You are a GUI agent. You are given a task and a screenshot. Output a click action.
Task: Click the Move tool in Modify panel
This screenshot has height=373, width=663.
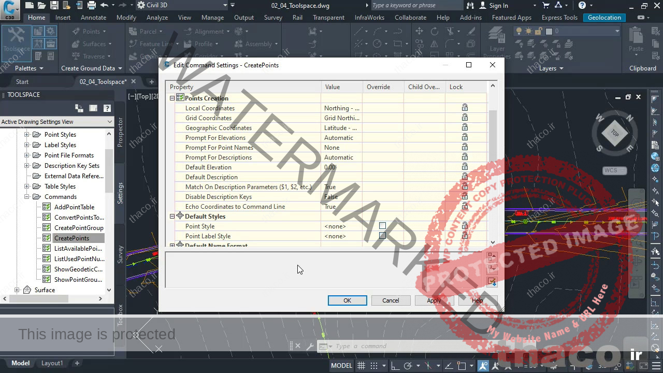click(x=419, y=31)
